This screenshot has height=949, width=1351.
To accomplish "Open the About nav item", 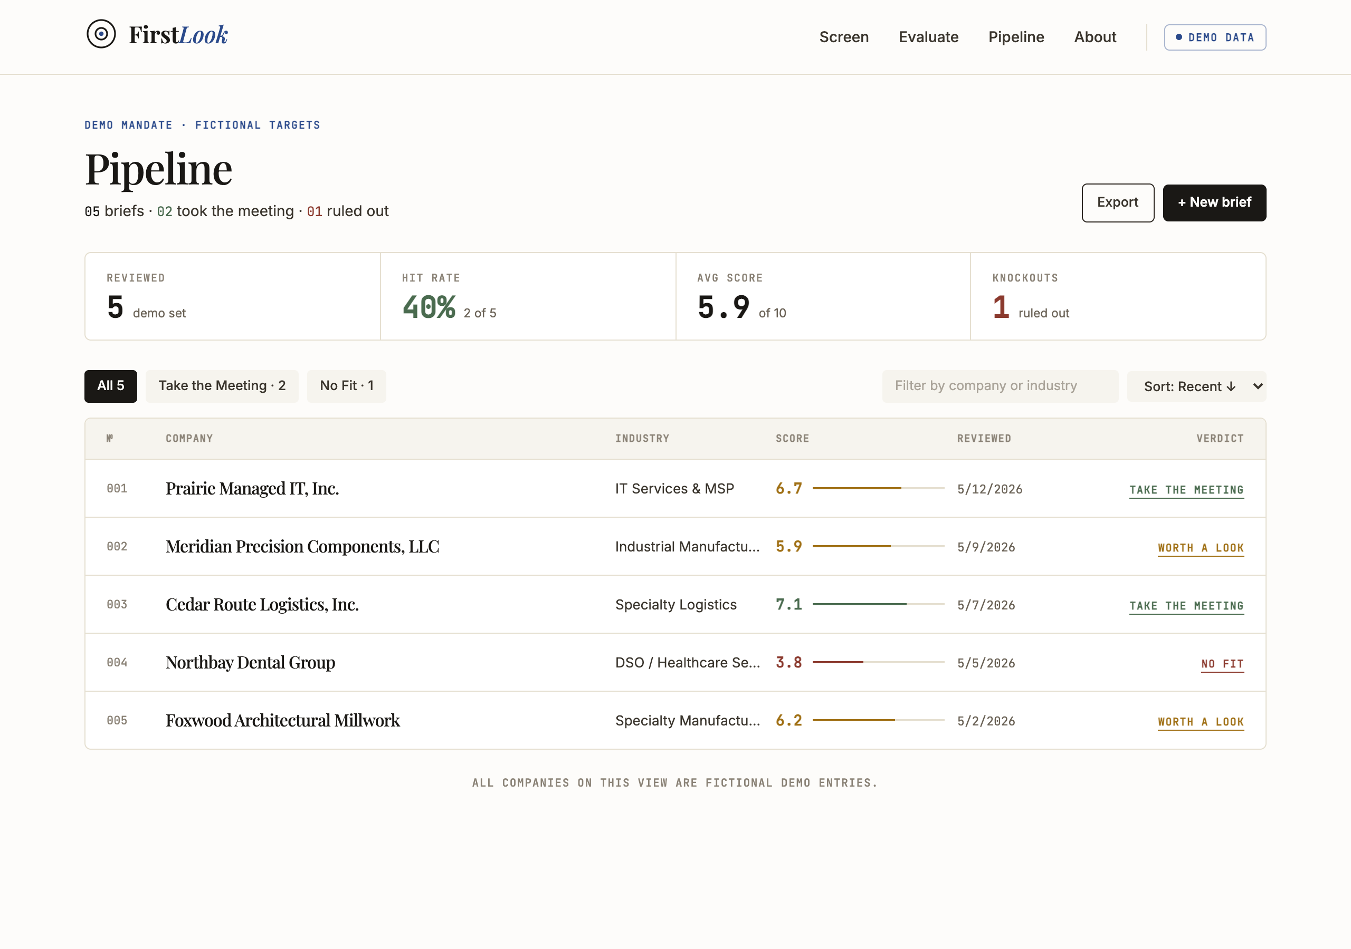I will tap(1095, 37).
